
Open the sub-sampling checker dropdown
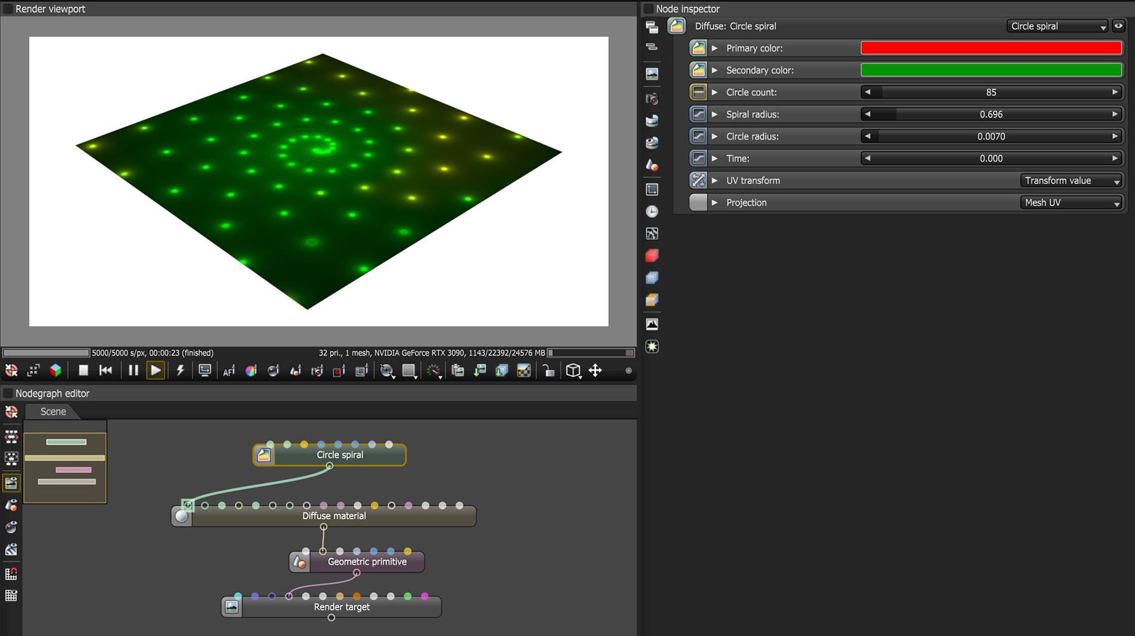[409, 371]
